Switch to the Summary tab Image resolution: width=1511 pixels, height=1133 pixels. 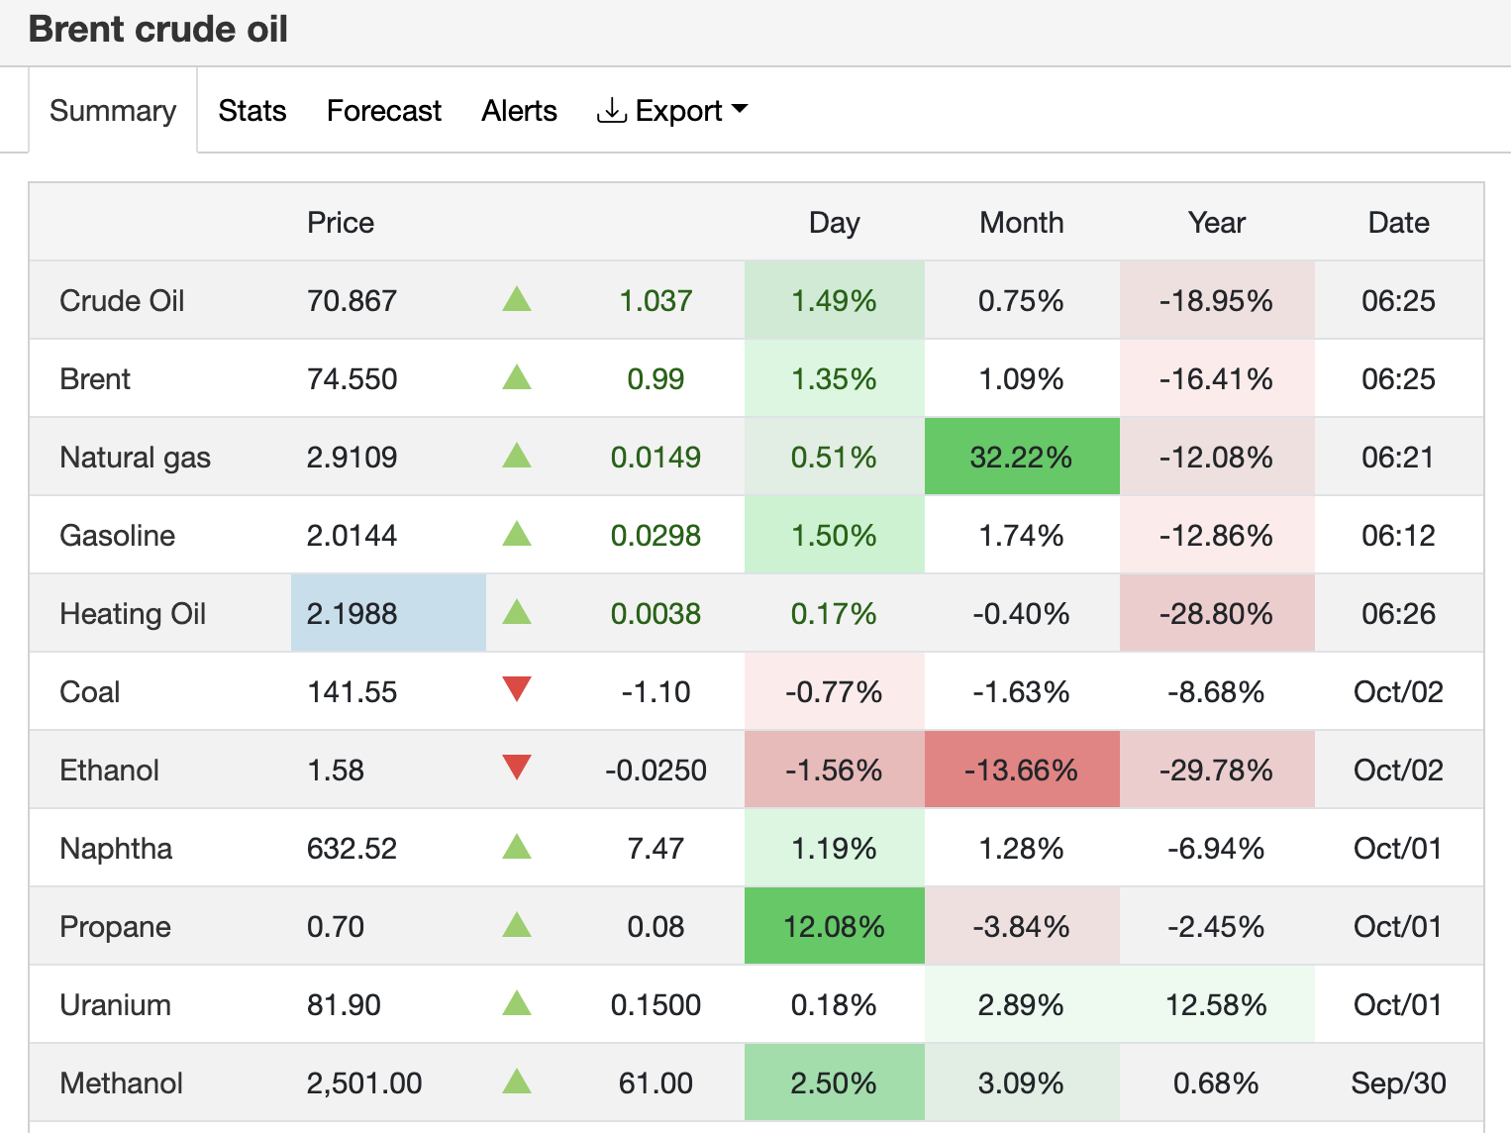[x=113, y=110]
